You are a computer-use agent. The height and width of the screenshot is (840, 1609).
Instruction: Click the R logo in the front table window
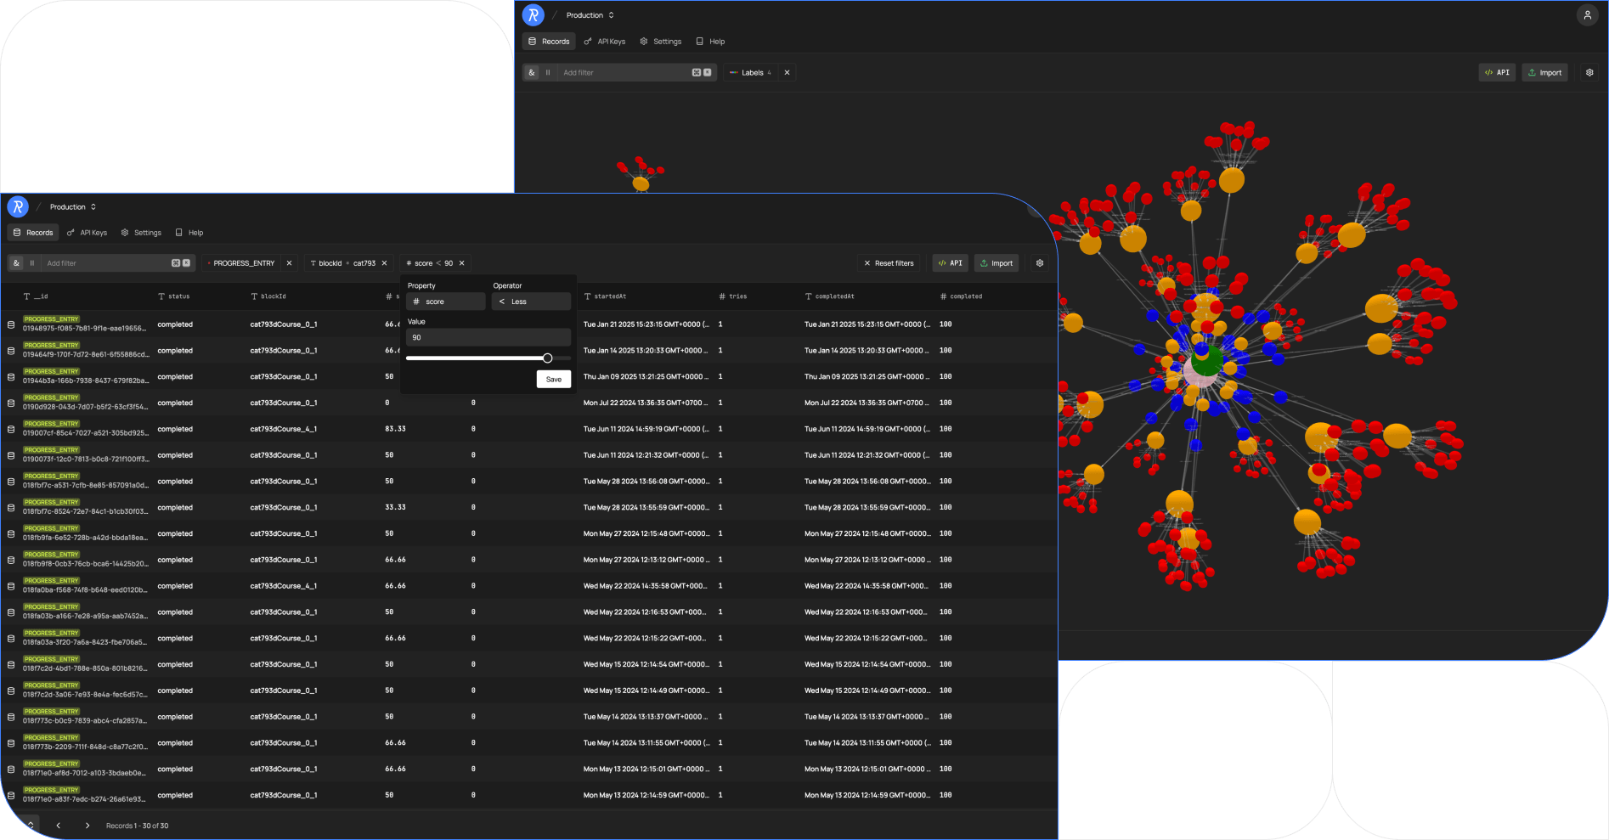[18, 206]
